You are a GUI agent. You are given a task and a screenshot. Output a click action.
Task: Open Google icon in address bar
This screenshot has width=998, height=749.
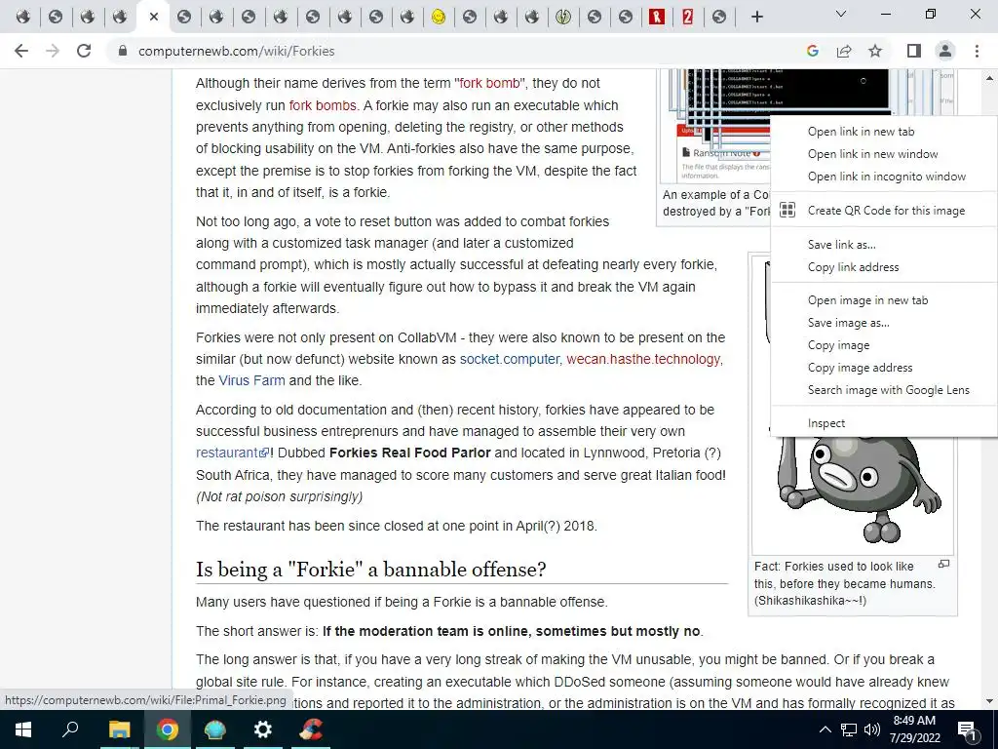coord(812,51)
